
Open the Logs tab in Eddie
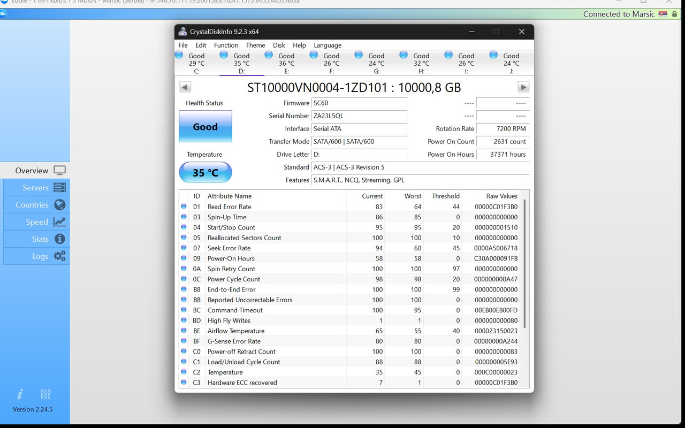[x=36, y=256]
